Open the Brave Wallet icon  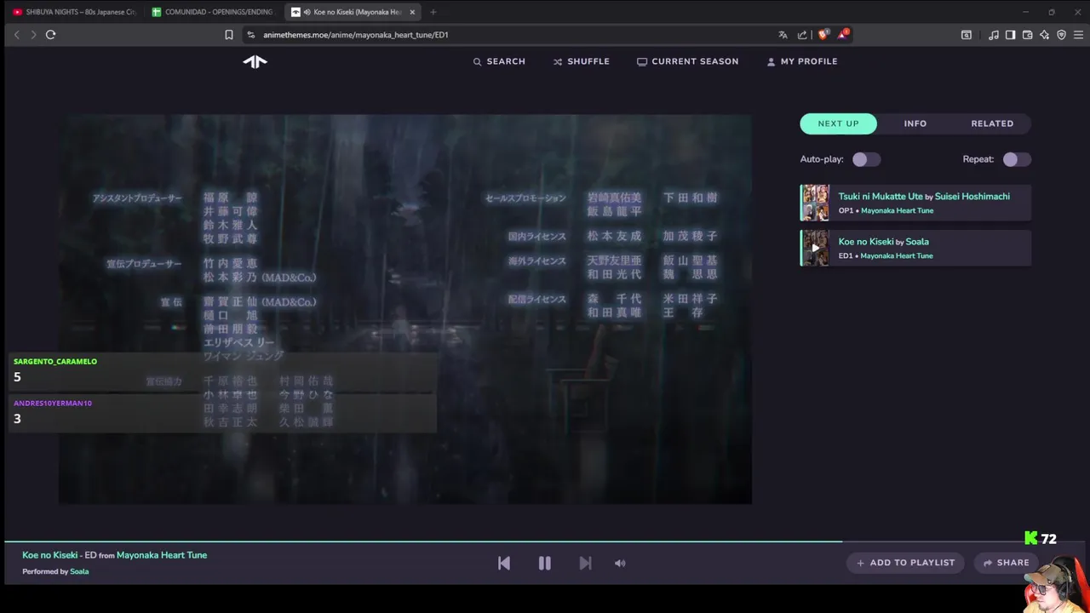(x=1027, y=35)
